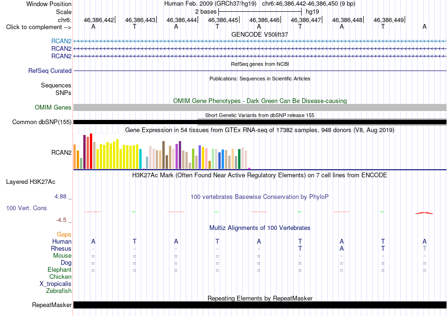The image size is (447, 316).
Task: Click the dark green GTEx expression bar
Action: pos(239,159)
